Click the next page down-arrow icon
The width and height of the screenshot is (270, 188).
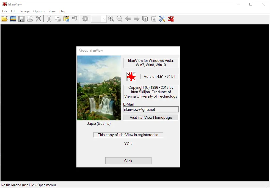pos(154,19)
